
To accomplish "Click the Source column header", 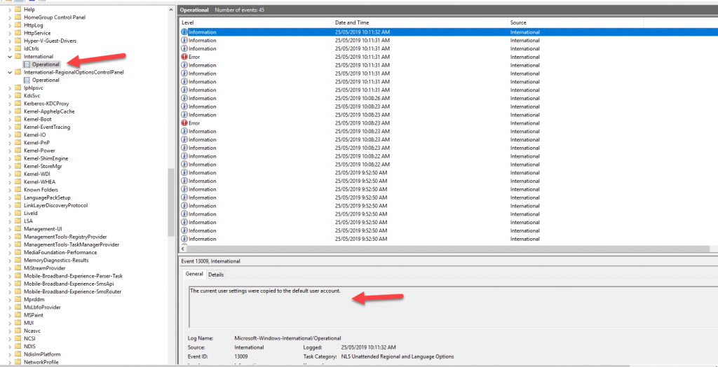I will [x=519, y=23].
